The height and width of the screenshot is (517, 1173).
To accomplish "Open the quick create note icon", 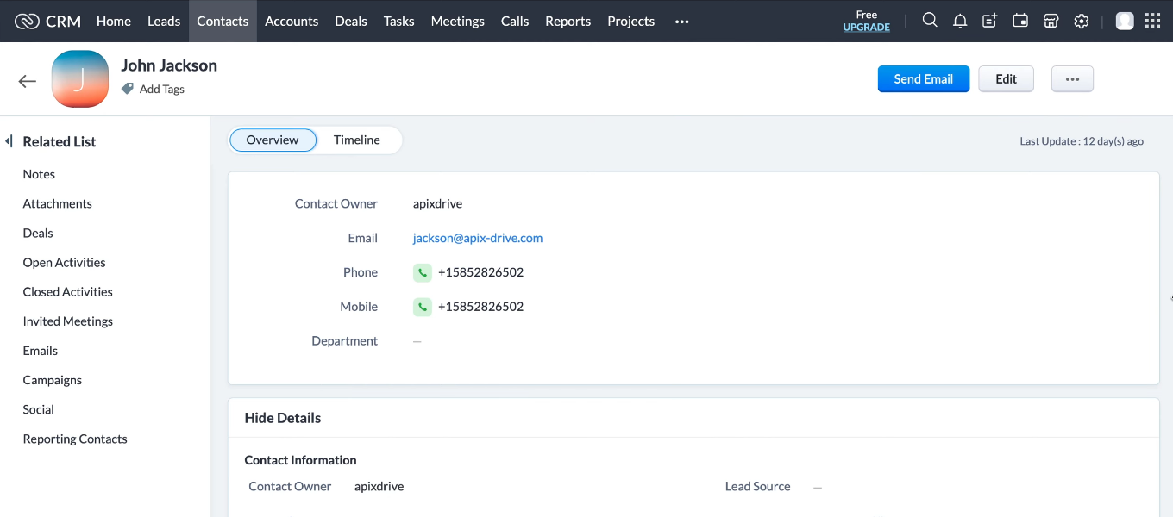I will tap(989, 21).
